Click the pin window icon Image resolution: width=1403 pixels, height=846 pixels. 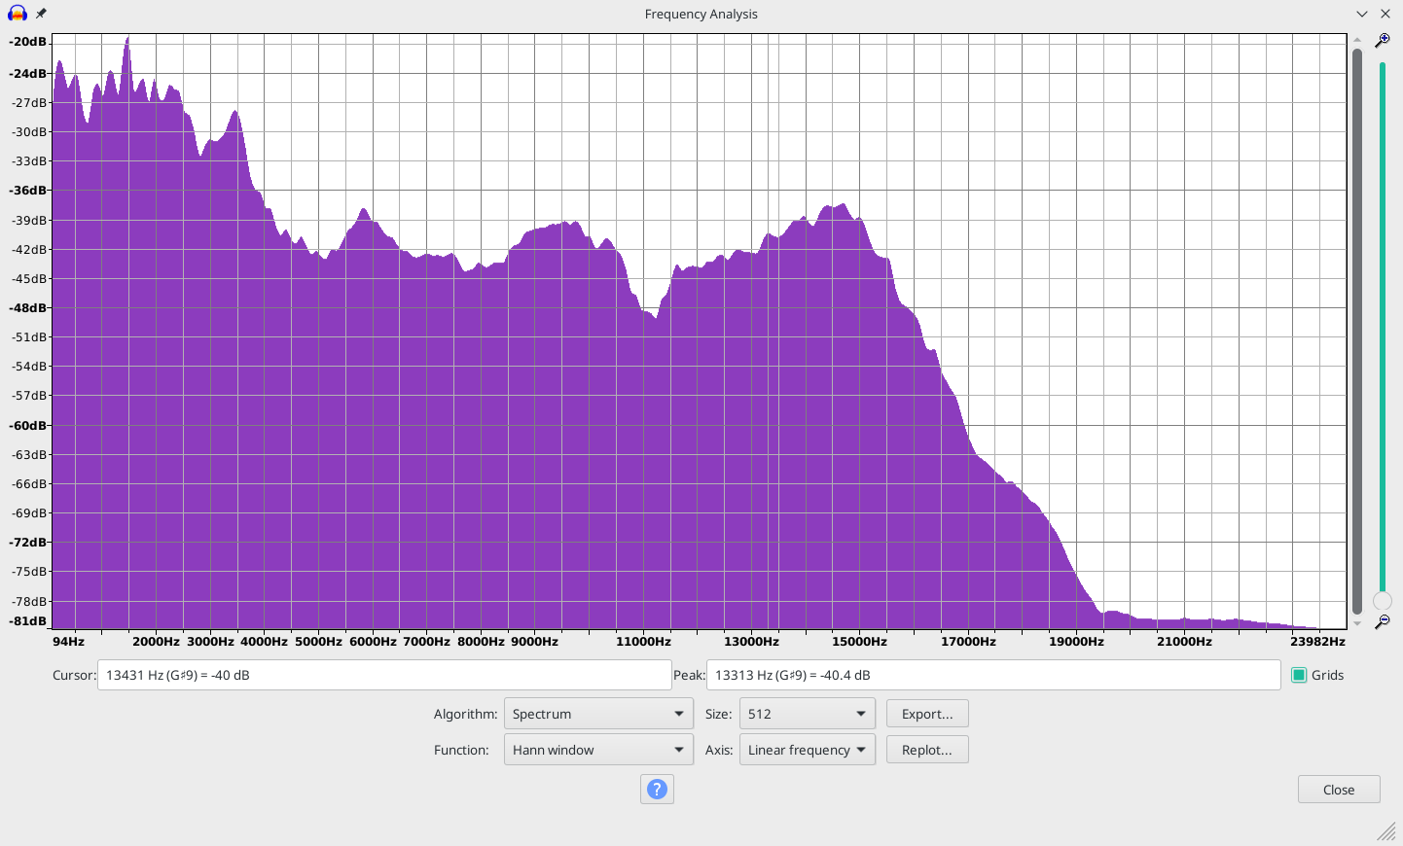[41, 14]
